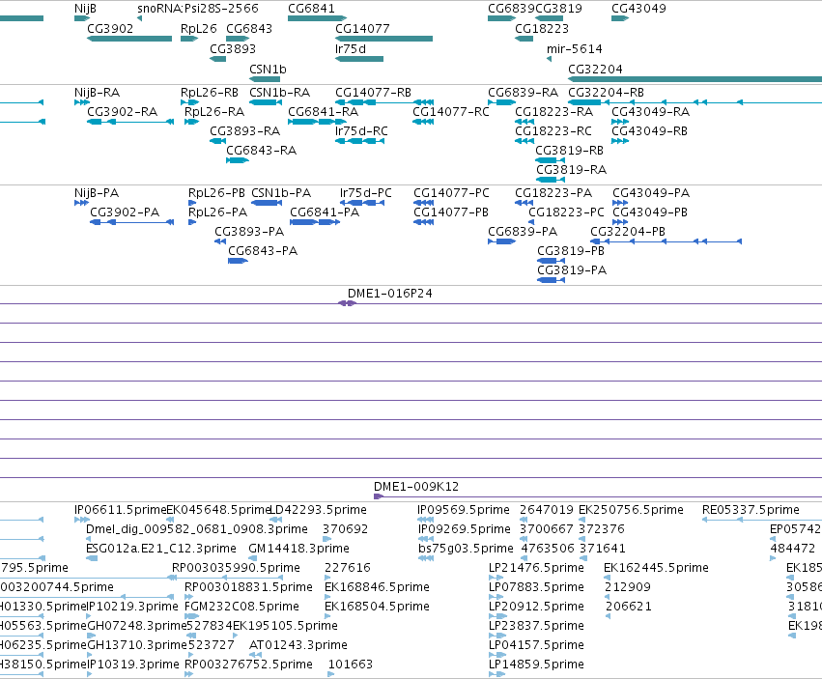822x679 pixels.
Task: Click the CG14077-RC transcript
Action: (423, 122)
